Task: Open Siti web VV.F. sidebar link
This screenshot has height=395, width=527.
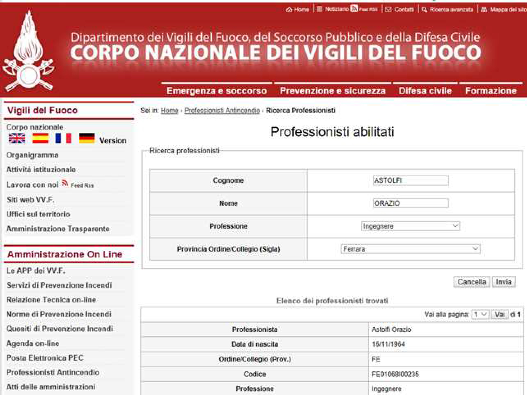Action: 30,200
